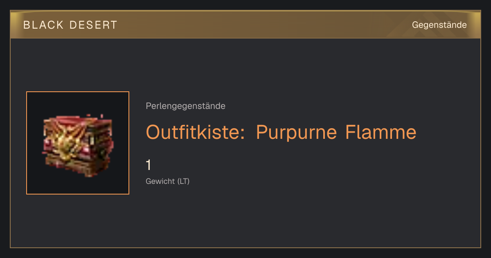Click the weight value 1
Image resolution: width=491 pixels, height=258 pixels.
149,165
